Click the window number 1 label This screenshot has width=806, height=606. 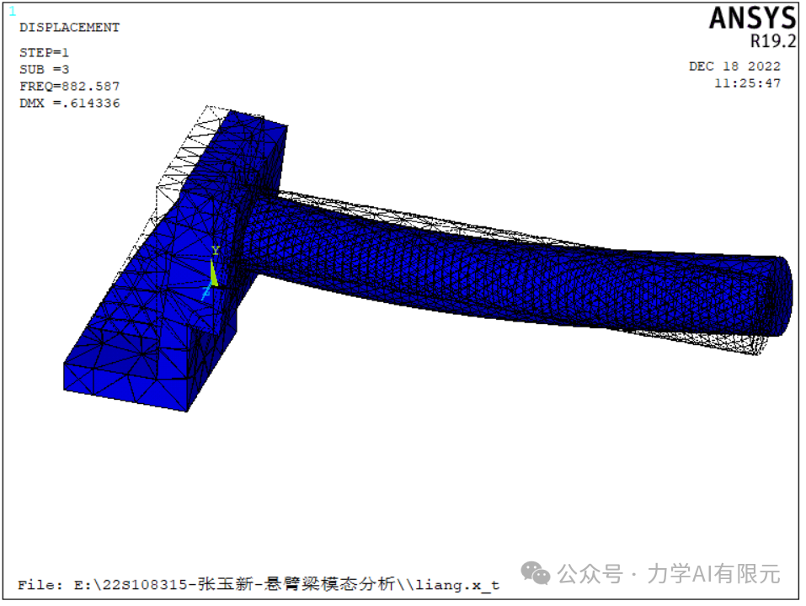[x=13, y=11]
